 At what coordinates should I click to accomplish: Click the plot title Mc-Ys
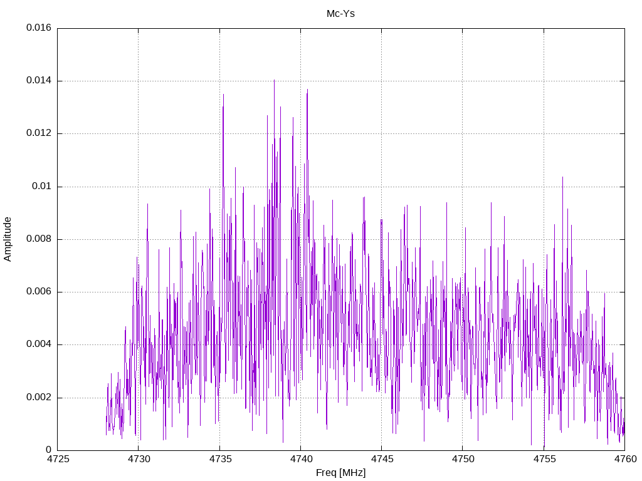pyautogui.click(x=340, y=14)
